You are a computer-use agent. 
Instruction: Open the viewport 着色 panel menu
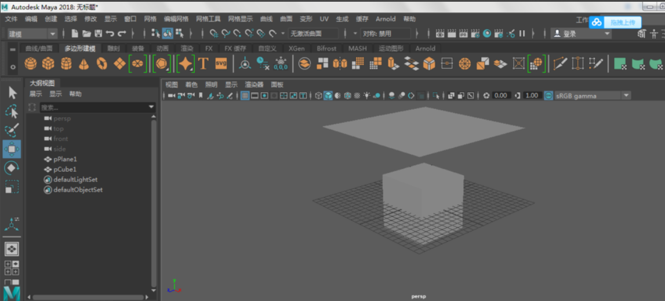191,85
